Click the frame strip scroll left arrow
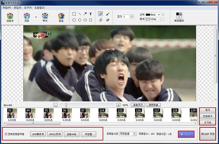This screenshot has width=219, height=144. (x=5, y=123)
